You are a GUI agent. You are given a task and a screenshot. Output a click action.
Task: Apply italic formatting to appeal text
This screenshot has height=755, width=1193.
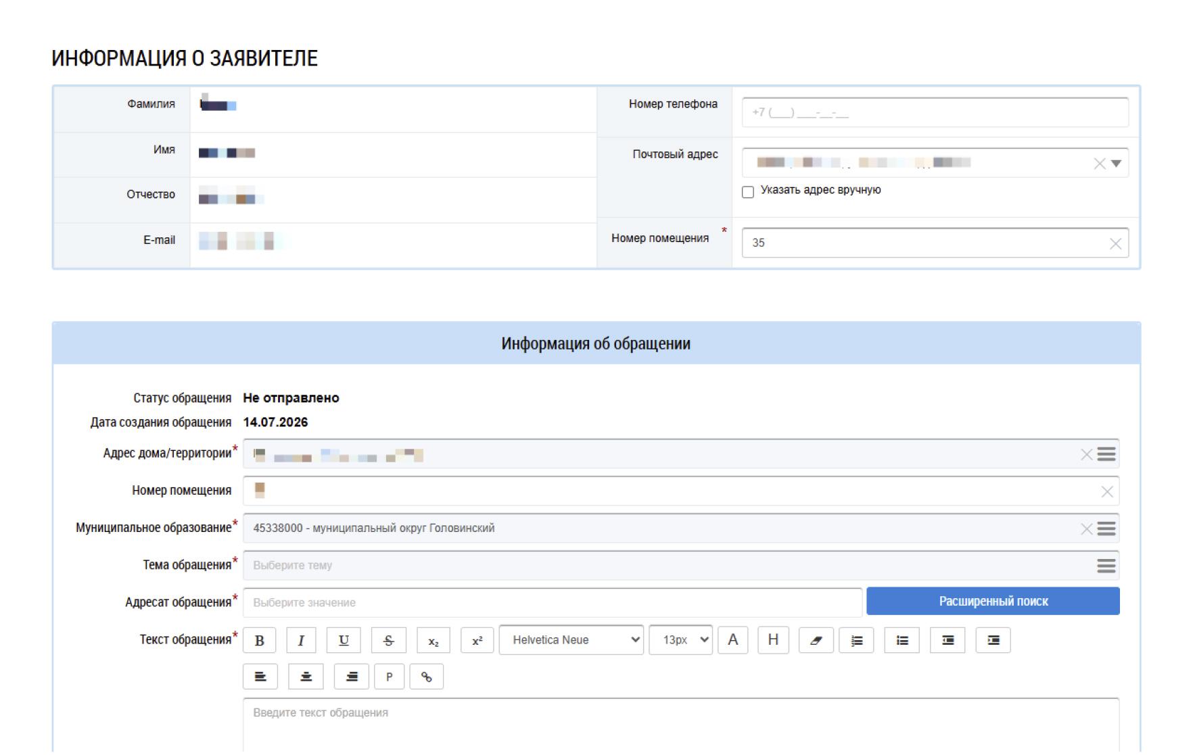tap(302, 640)
